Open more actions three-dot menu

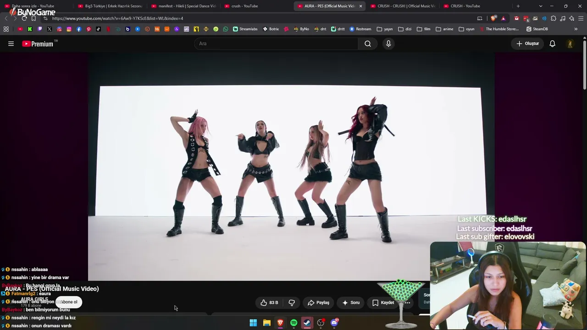point(407,302)
